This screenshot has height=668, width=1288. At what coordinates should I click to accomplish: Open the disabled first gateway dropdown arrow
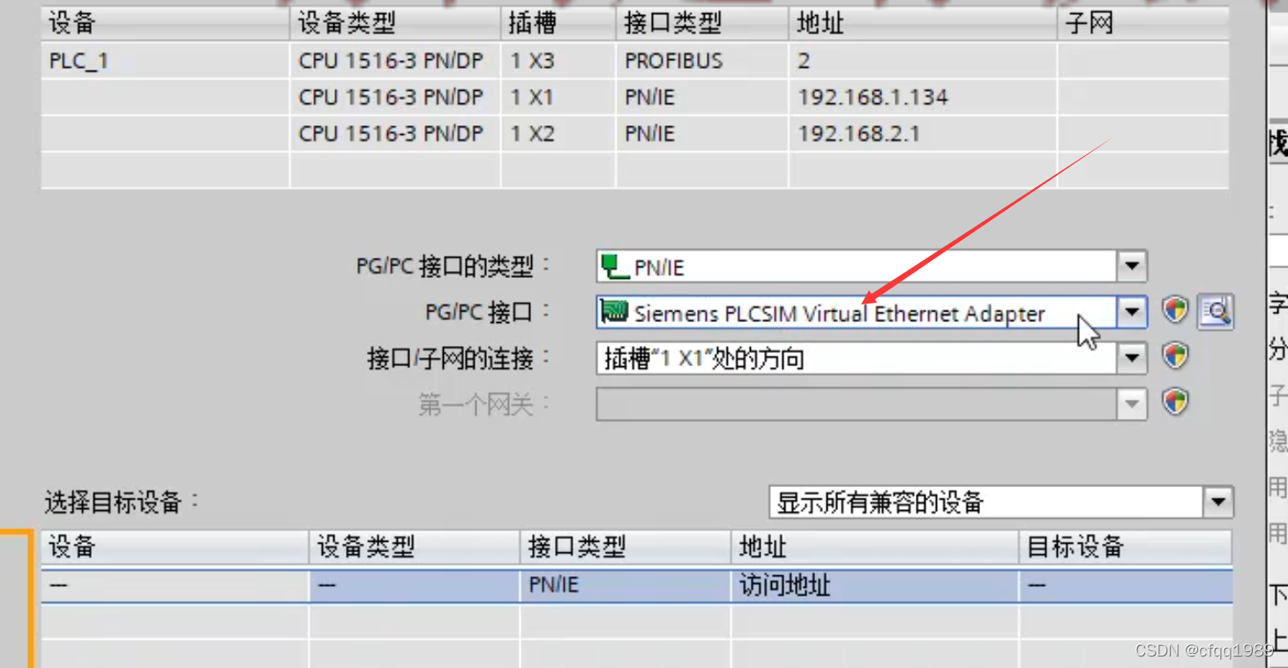click(1132, 405)
